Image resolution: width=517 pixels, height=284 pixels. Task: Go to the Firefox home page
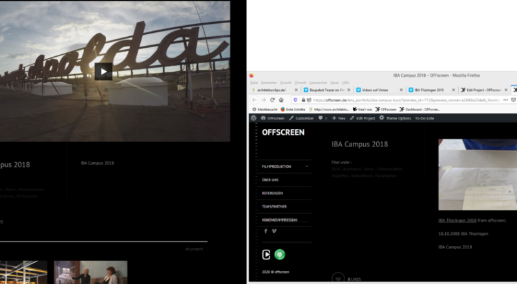pos(282,100)
